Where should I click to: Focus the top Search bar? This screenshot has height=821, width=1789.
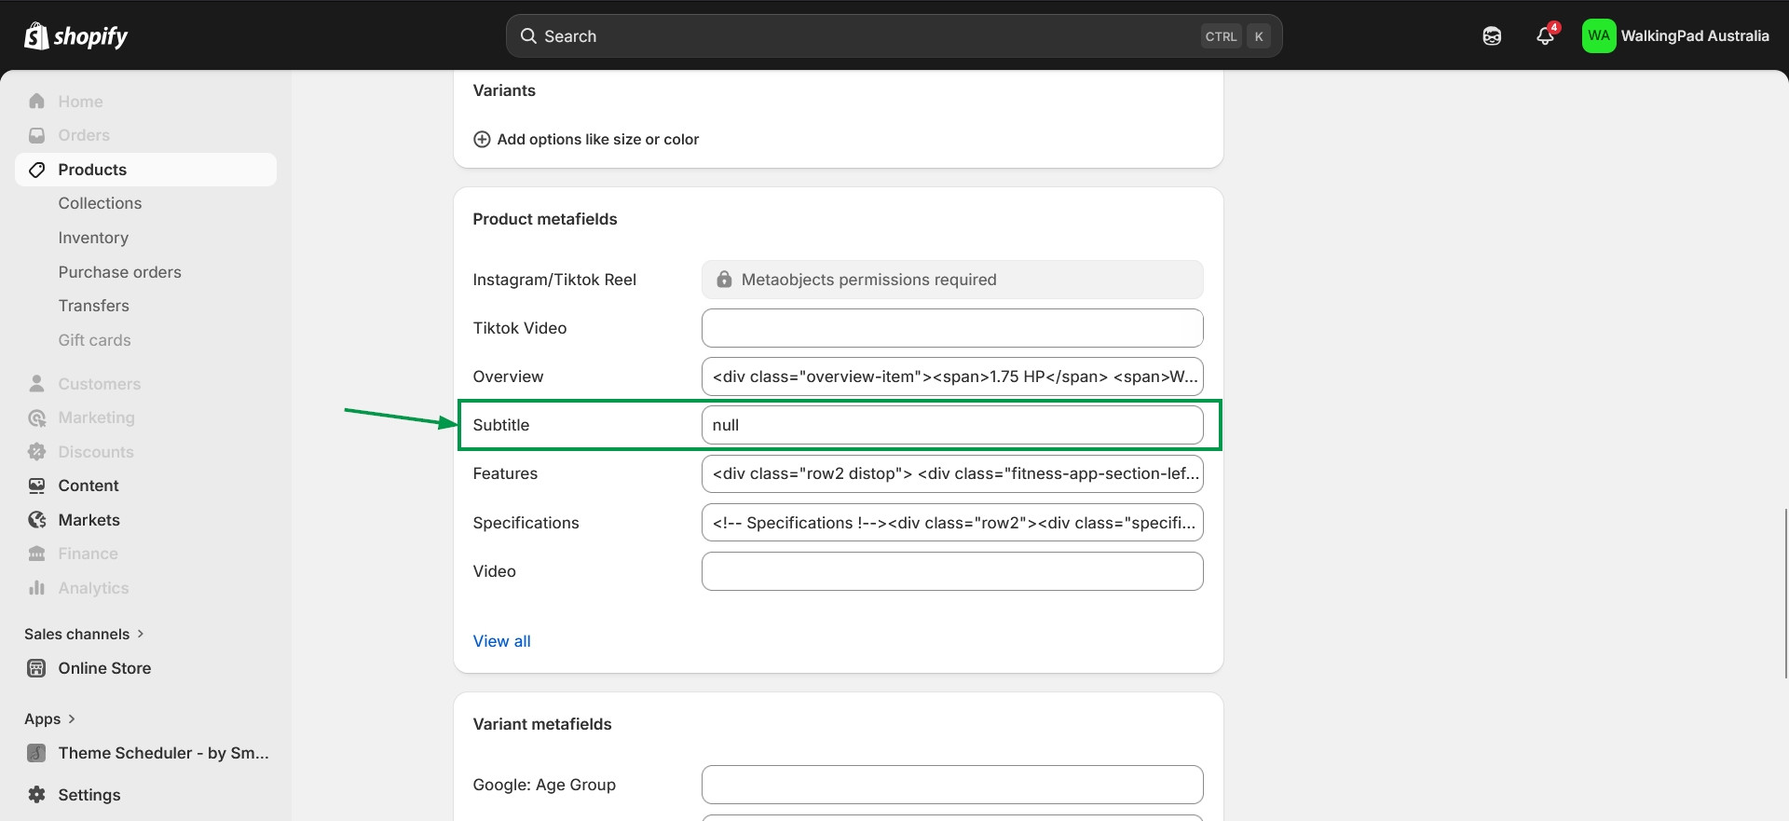click(x=894, y=36)
